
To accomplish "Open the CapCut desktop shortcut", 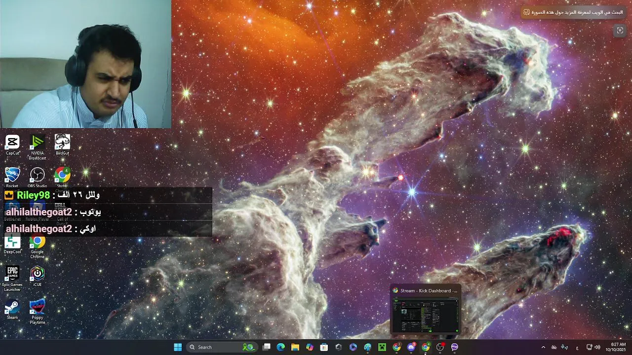I will coord(12,145).
